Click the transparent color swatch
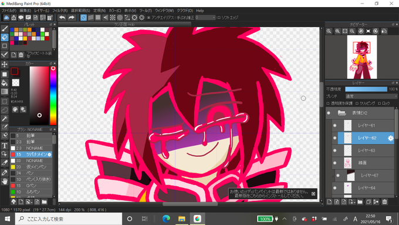399x225 pixels. (15, 83)
